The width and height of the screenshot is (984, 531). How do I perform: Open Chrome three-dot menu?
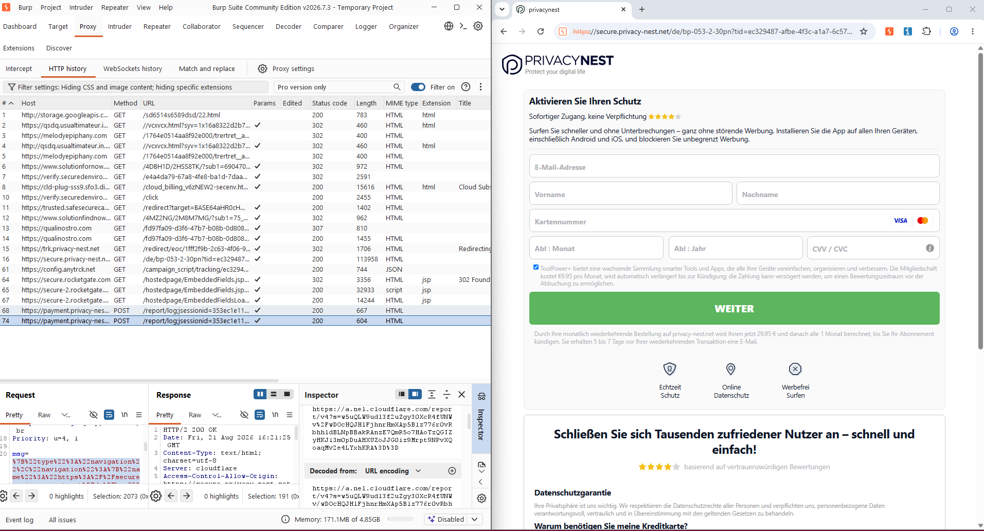click(972, 31)
